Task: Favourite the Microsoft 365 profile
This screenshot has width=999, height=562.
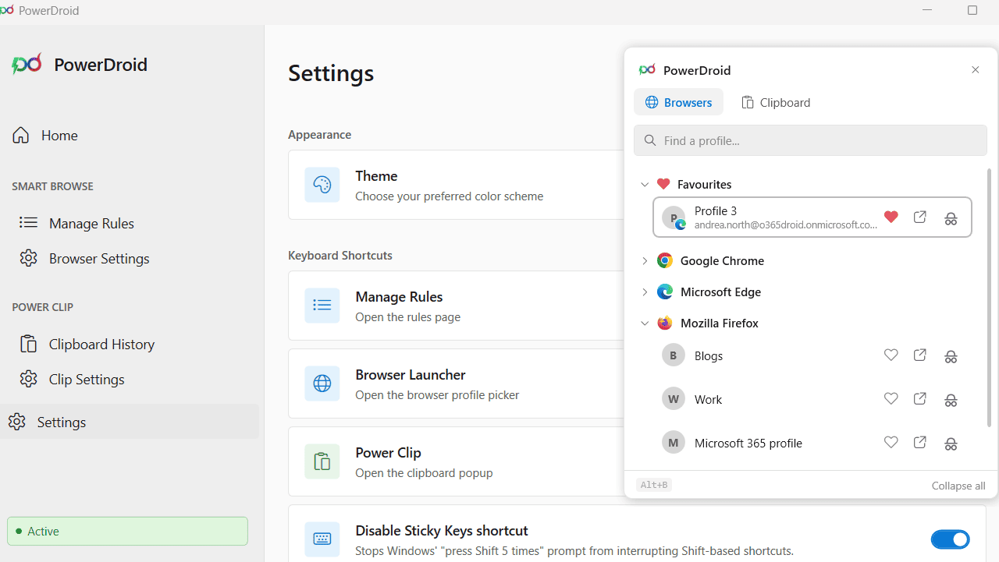Action: pyautogui.click(x=891, y=443)
